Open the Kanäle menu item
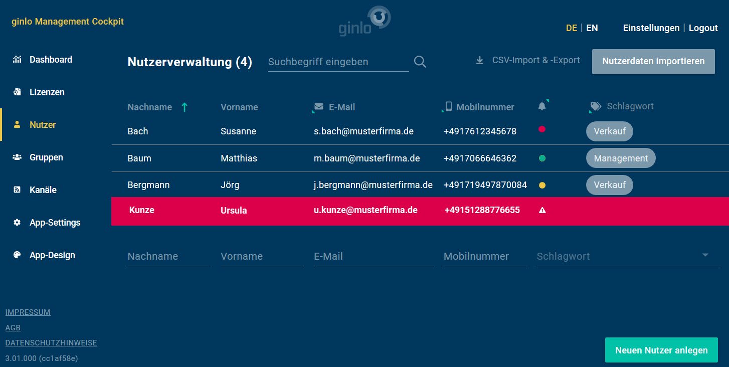This screenshot has width=729, height=367. (x=43, y=190)
